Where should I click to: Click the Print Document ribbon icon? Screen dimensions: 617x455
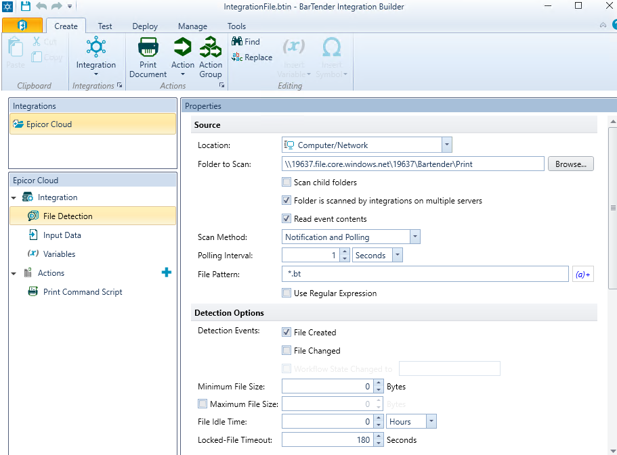coord(148,48)
